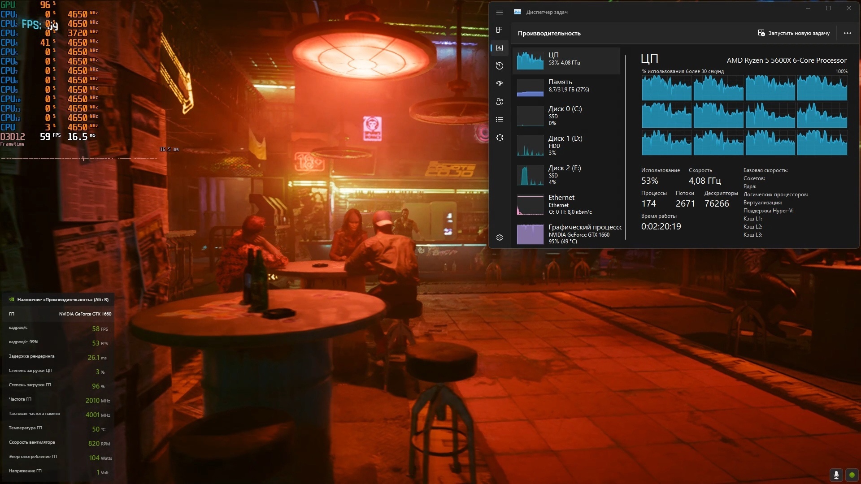Click the resource list vertical scrollbar

coord(626,148)
